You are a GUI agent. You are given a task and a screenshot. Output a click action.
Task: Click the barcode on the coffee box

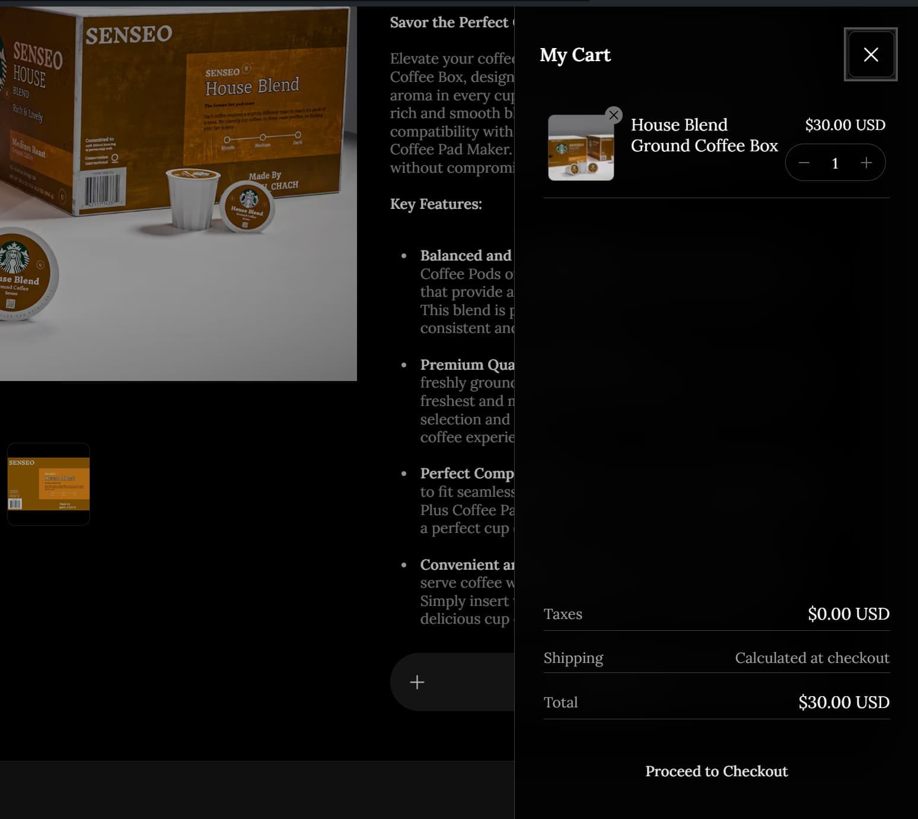[103, 190]
